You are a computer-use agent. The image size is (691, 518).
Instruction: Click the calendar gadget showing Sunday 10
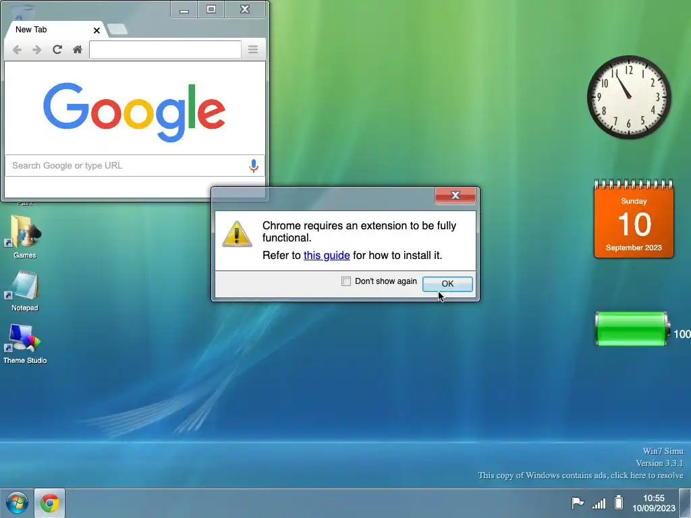tap(634, 219)
